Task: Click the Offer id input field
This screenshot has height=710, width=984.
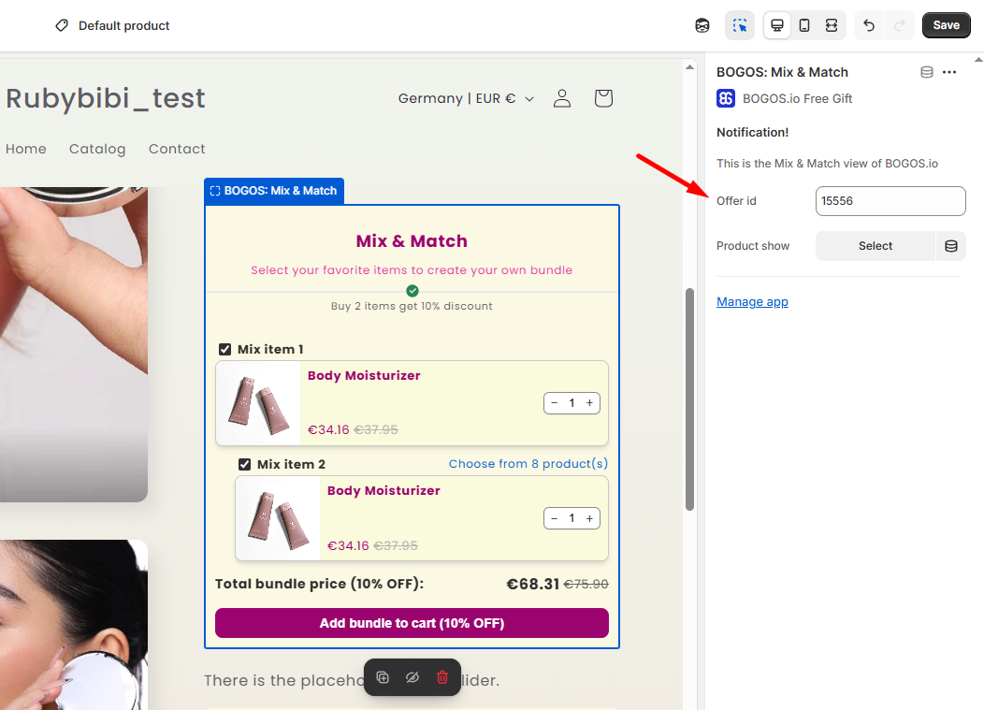Action: click(x=890, y=200)
